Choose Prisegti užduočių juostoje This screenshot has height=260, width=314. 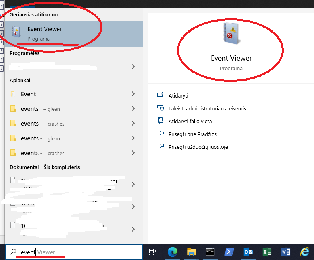pyautogui.click(x=198, y=147)
